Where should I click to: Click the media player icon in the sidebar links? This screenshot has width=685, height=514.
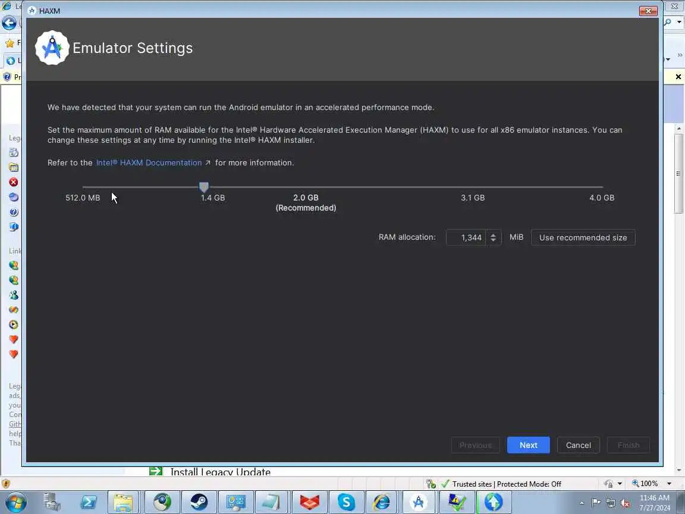[x=14, y=325]
